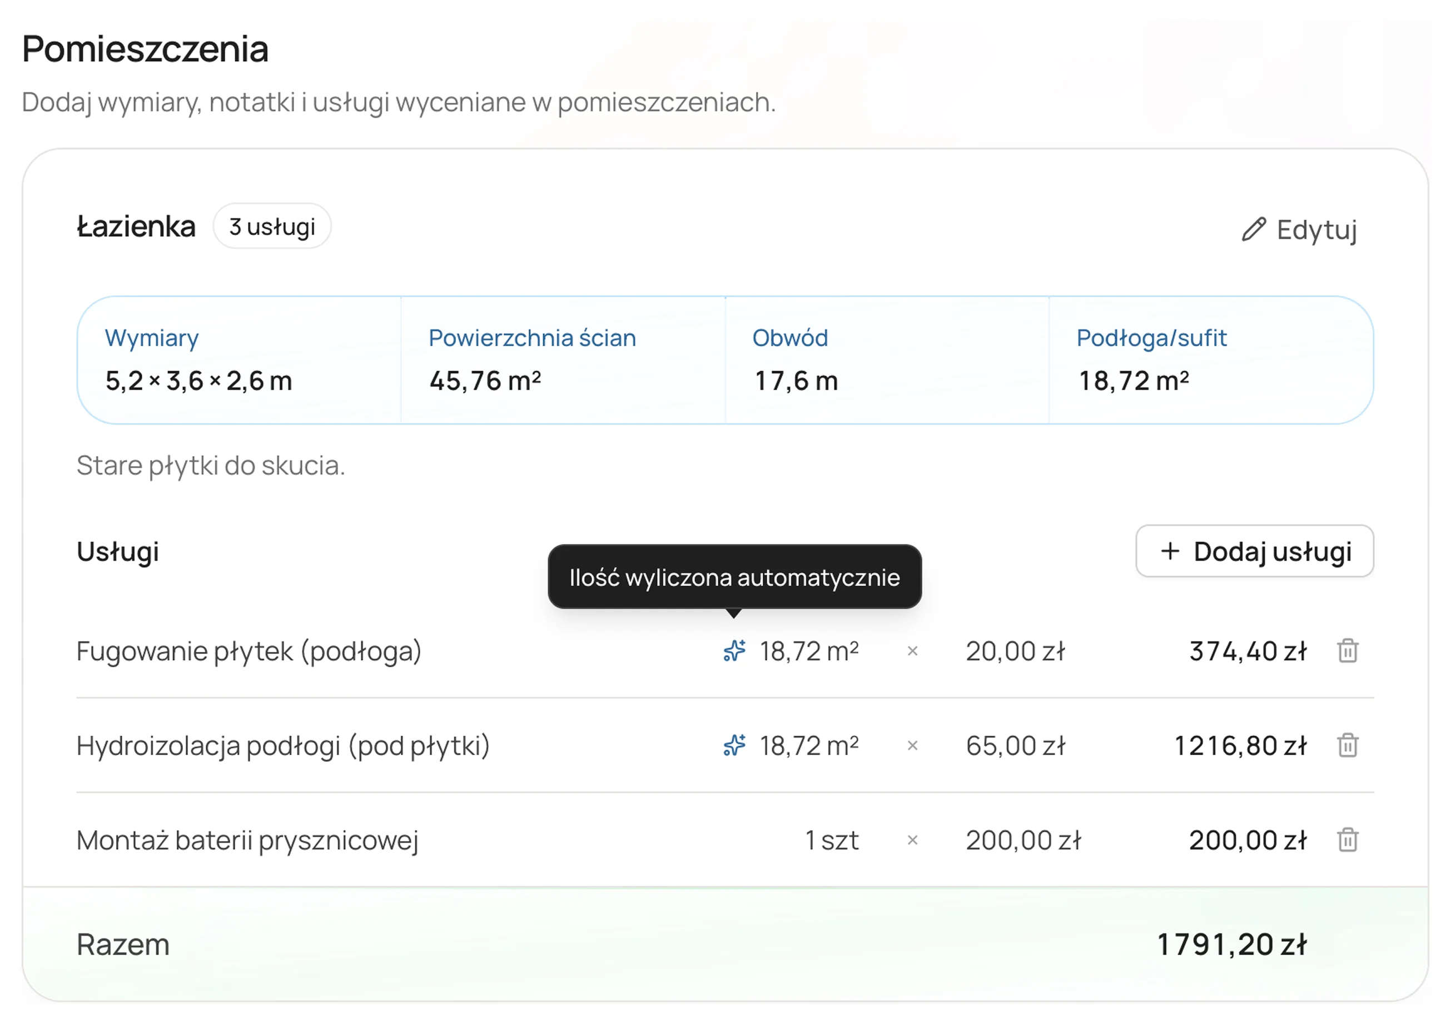Screen dimensions: 1451x1024
Task: Click subtitle Dodaj wymiary, notatki i usługi
Action: tap(399, 102)
